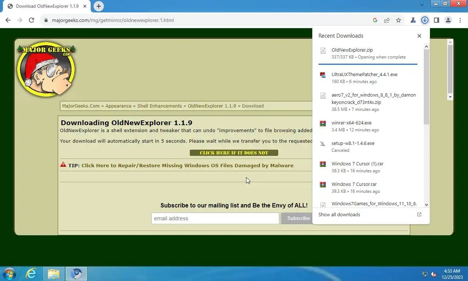Click the MajorGeeks logo
The height and width of the screenshot is (281, 468).
[x=46, y=69]
